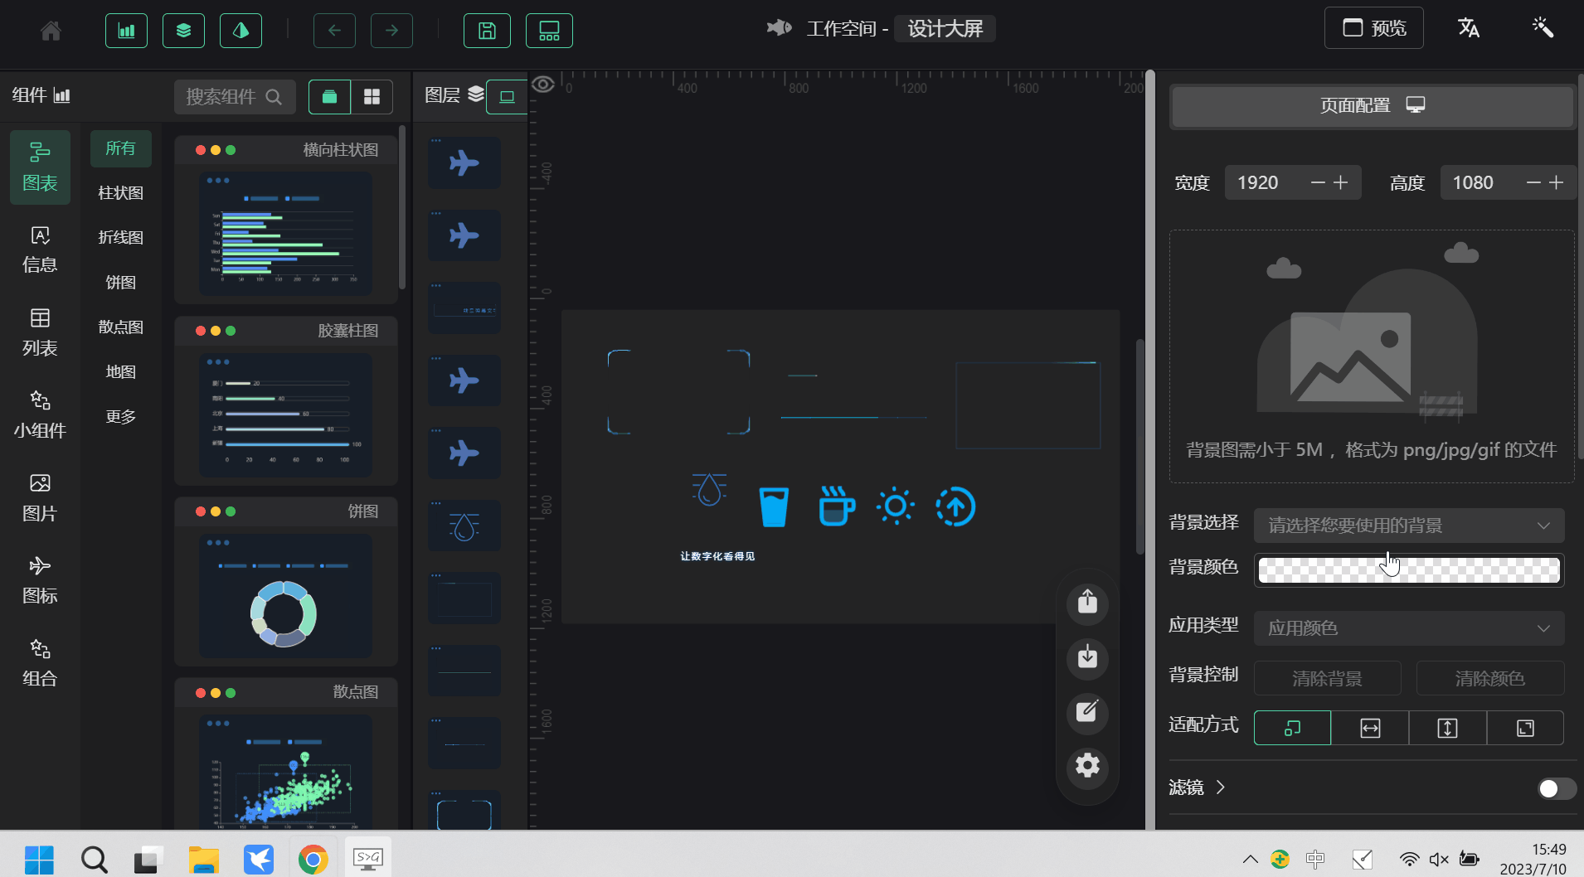1584x877 pixels.
Task: Filter charts by 折线图
Action: pos(120,238)
